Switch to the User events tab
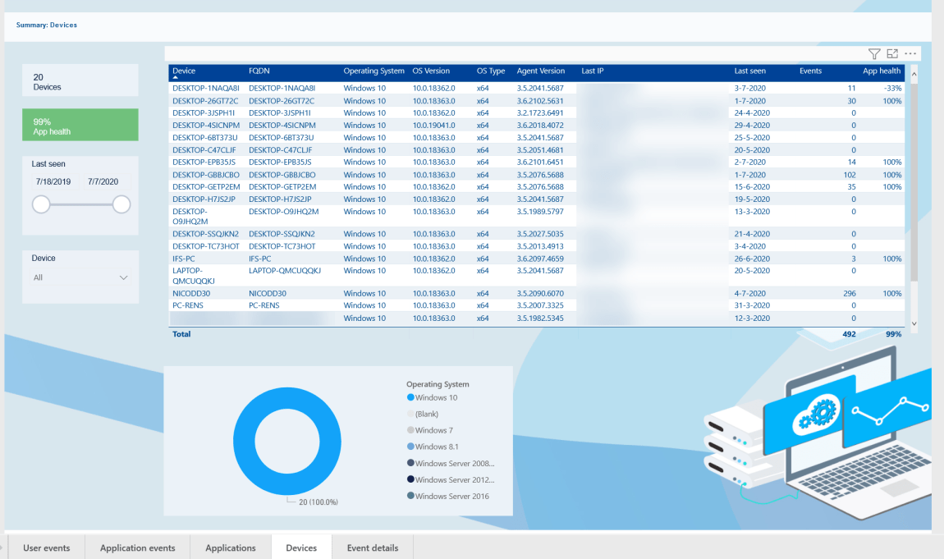 pyautogui.click(x=47, y=548)
